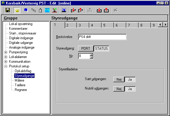
Task: Select the STATUS toggle for Styreudgang
Action: pos(101,49)
